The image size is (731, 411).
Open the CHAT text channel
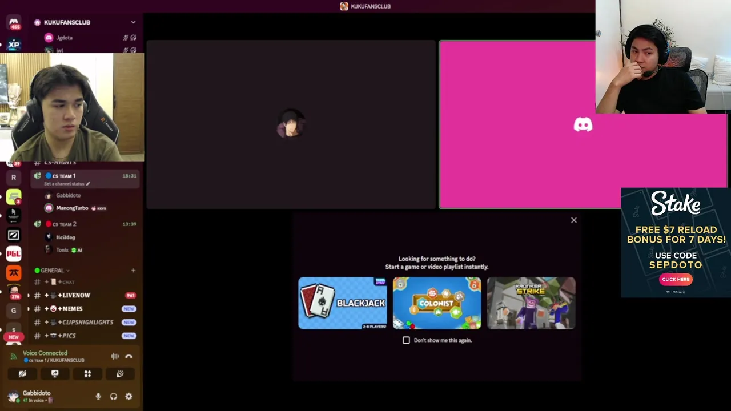(x=86, y=282)
